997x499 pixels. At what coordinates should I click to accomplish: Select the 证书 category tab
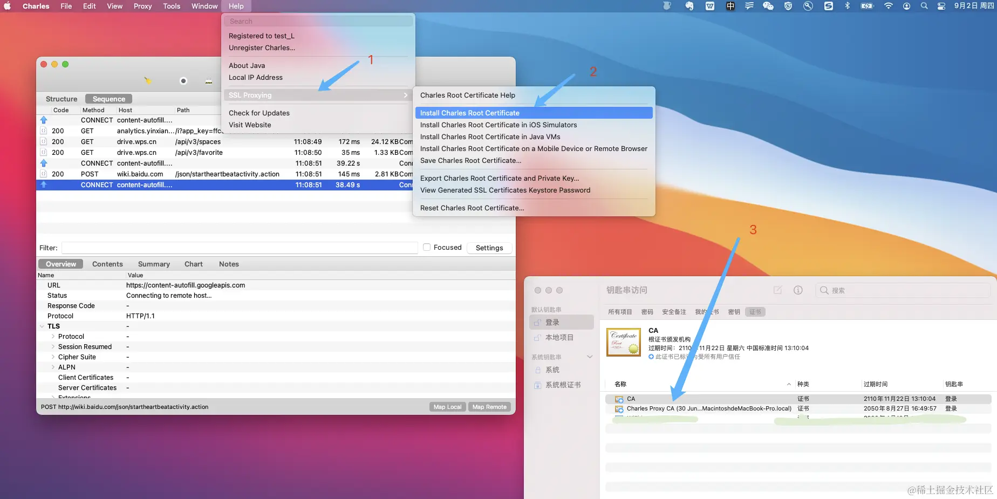[755, 312]
